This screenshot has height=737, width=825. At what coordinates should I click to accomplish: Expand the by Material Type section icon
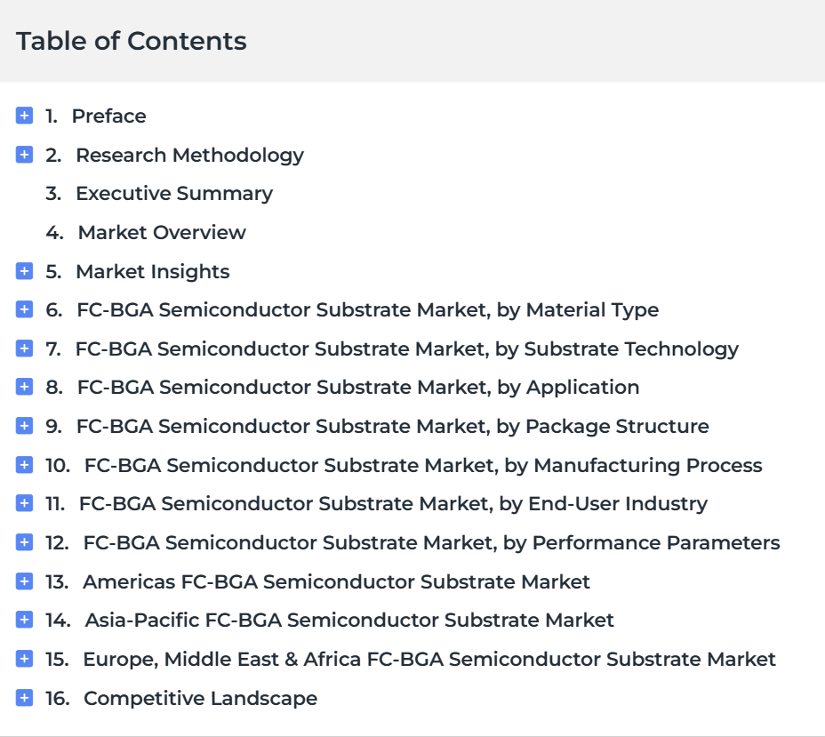point(24,309)
